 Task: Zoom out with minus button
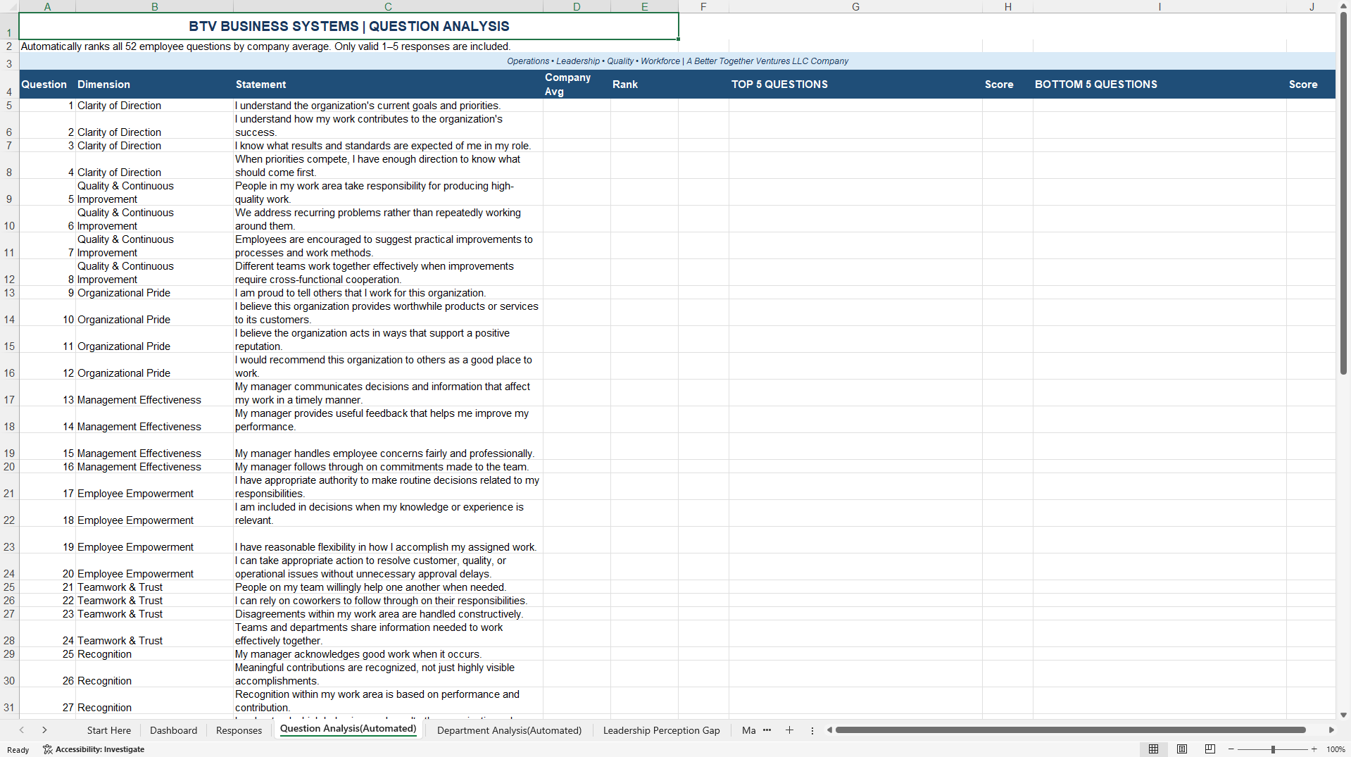click(x=1231, y=749)
